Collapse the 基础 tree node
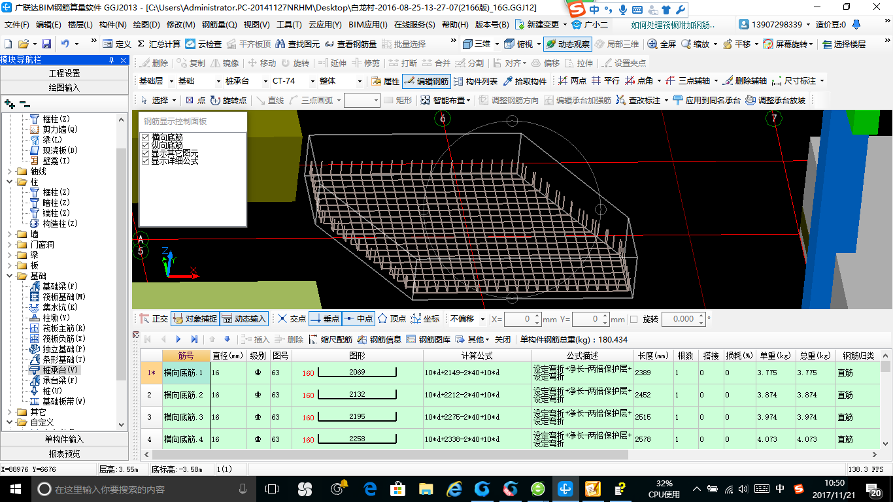This screenshot has width=893, height=502. (x=9, y=276)
